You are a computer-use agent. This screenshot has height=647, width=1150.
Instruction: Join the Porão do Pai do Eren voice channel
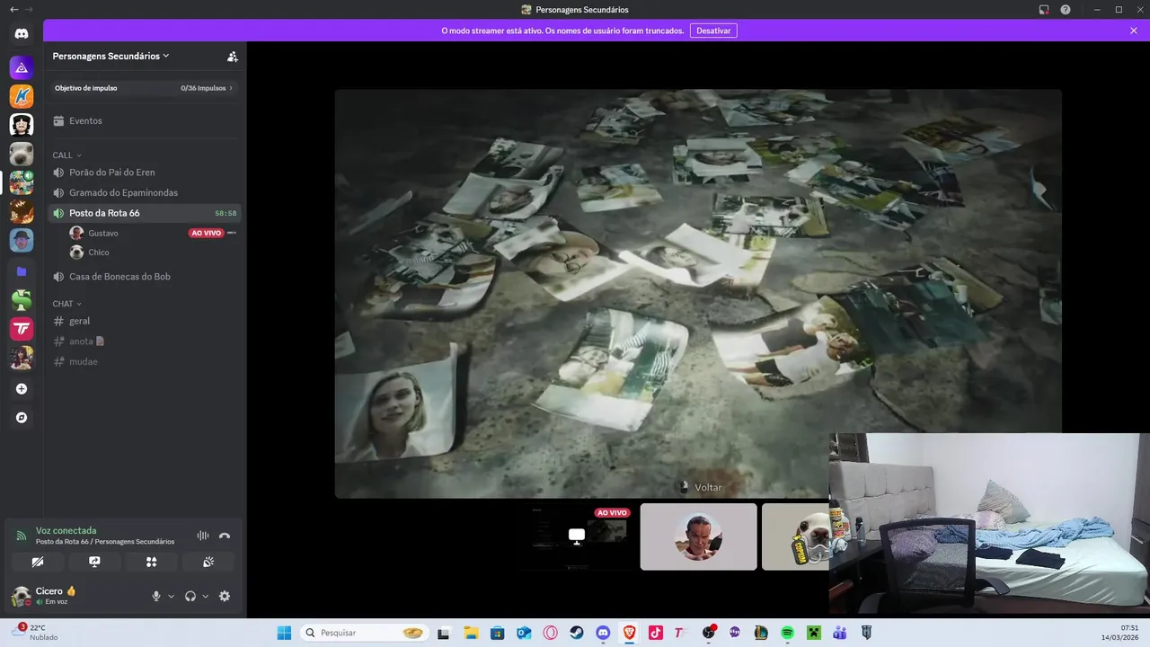pyautogui.click(x=145, y=172)
